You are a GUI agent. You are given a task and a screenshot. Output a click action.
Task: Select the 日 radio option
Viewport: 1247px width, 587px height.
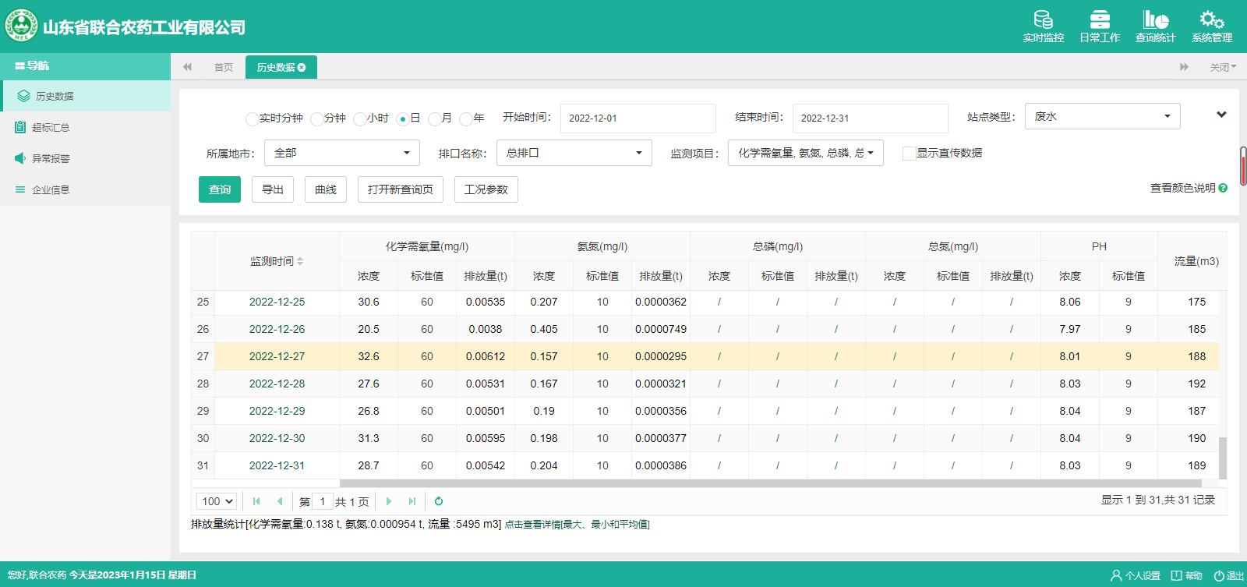(402, 118)
